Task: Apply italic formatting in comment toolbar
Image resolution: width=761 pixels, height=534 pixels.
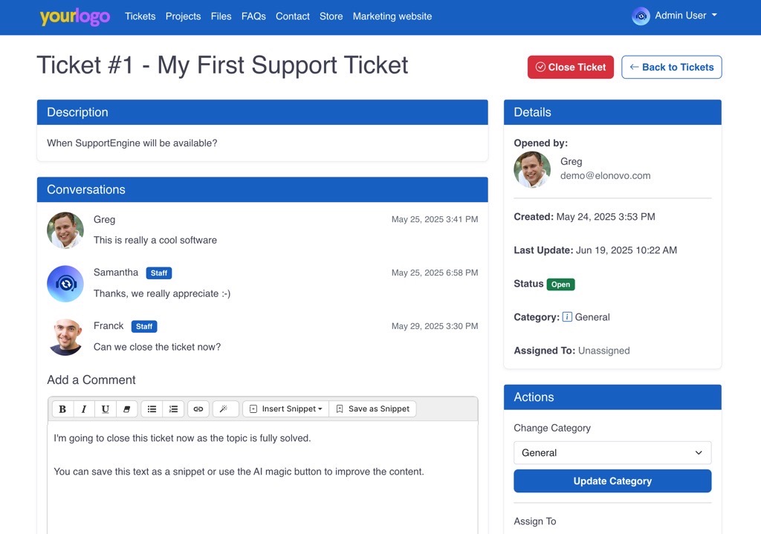Action: [84, 408]
